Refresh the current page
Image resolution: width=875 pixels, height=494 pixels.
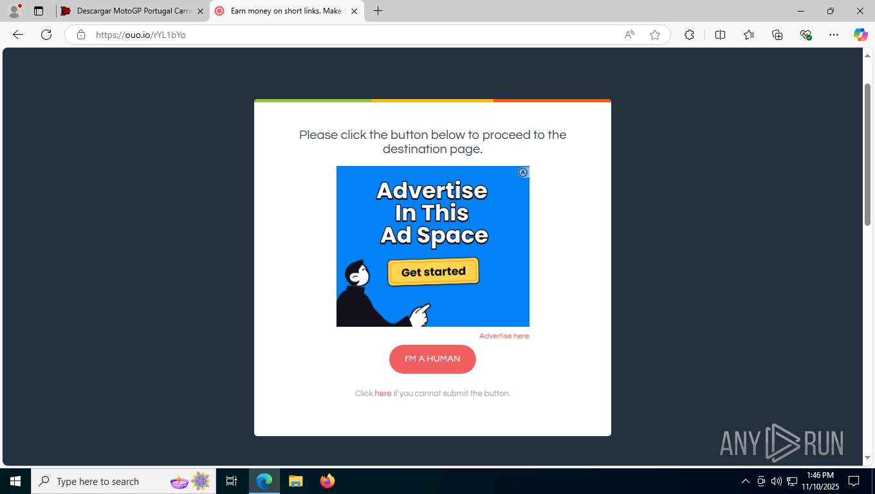[x=46, y=35]
